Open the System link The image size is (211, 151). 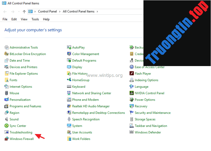click(77, 126)
